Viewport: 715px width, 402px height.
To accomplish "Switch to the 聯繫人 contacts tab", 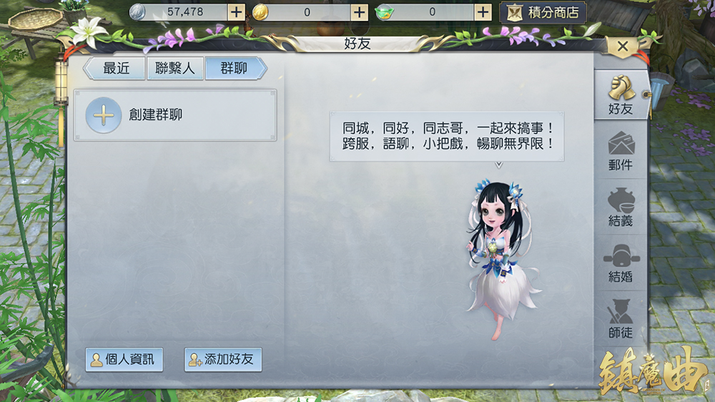I will 175,69.
